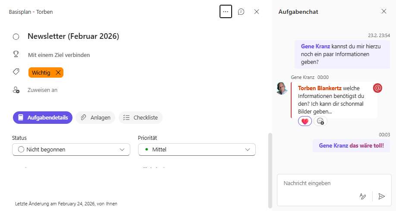Click the assign person icon
Image resolution: width=396 pixels, height=211 pixels.
[x=16, y=90]
